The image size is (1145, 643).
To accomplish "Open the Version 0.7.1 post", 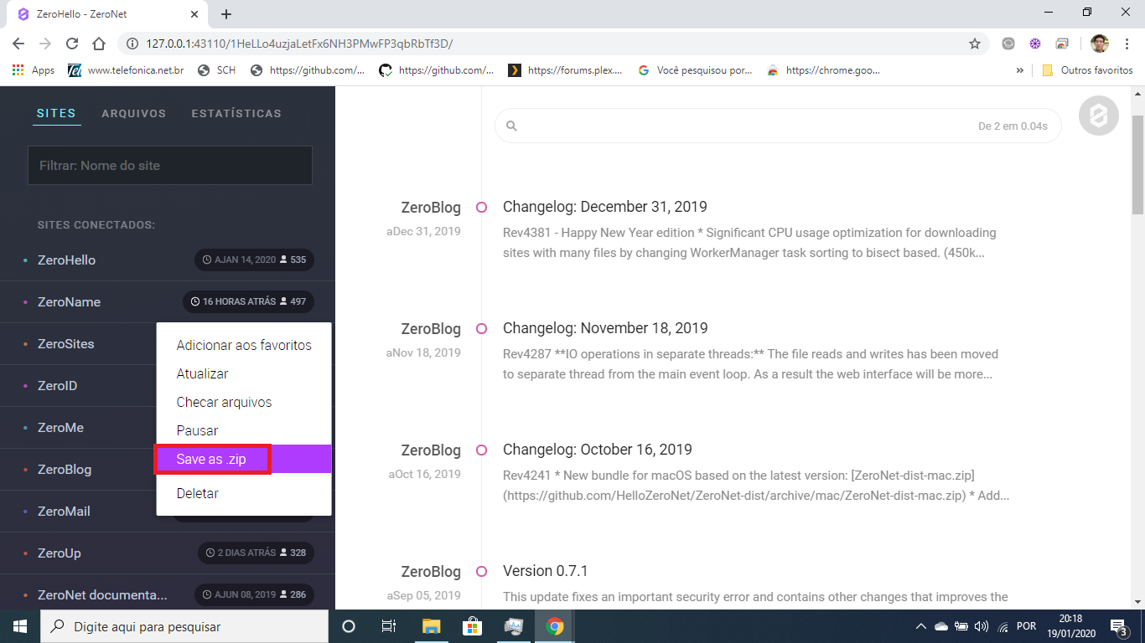I will [x=546, y=571].
